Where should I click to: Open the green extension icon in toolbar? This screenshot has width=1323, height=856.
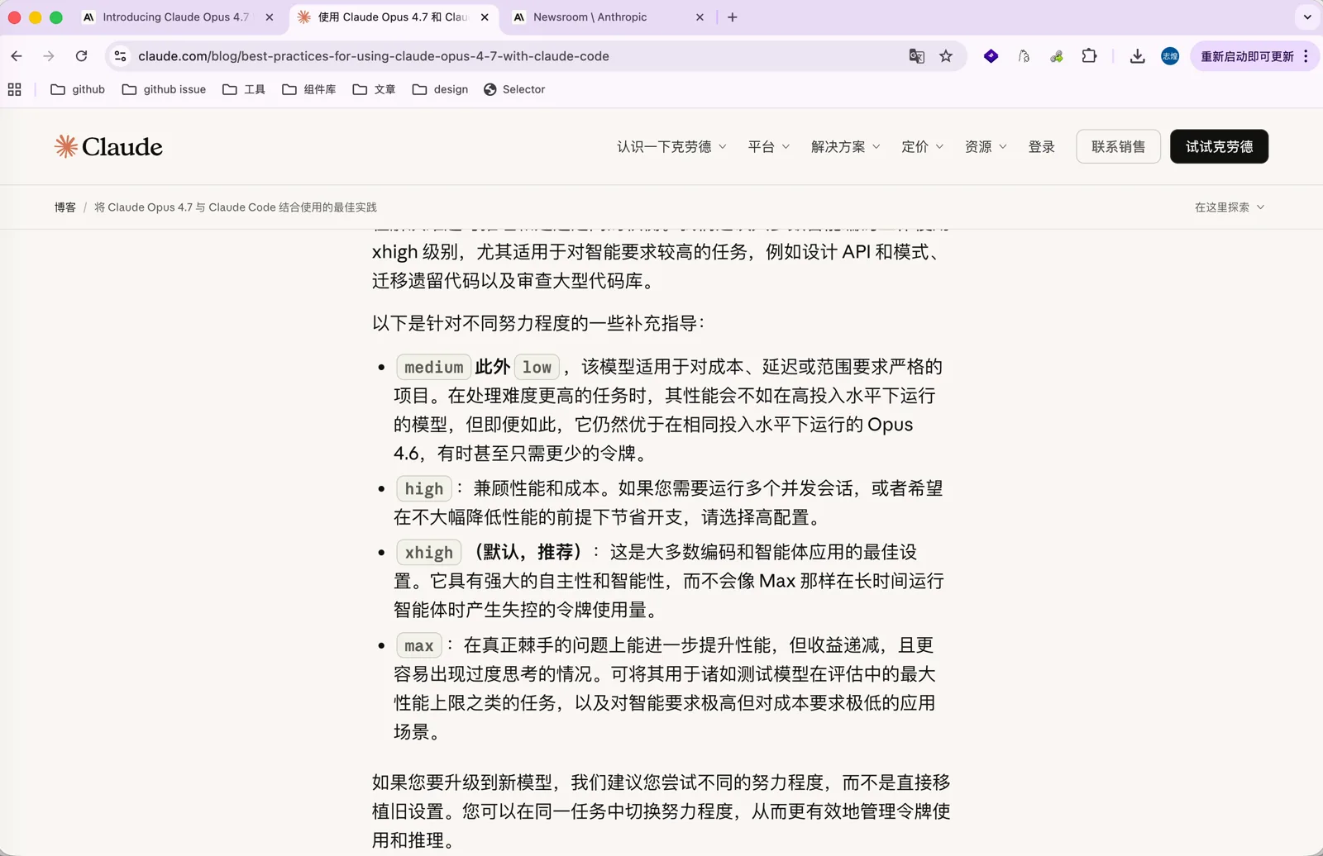pyautogui.click(x=1056, y=56)
